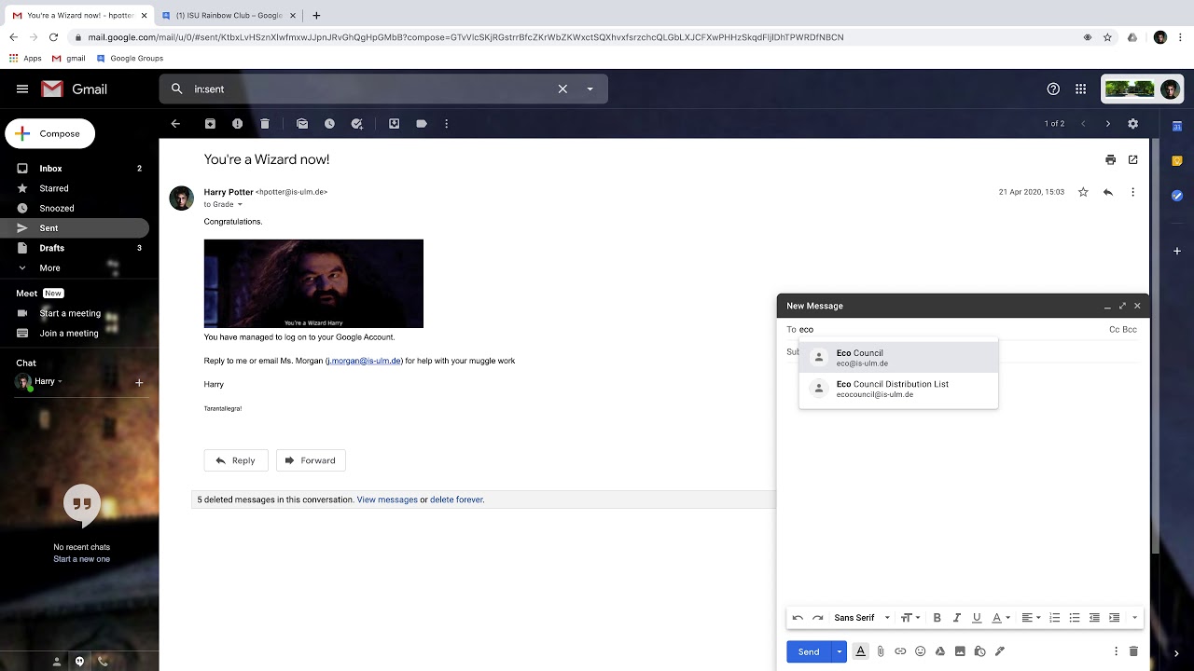Insert numbered list
This screenshot has height=671, width=1194.
click(x=1055, y=618)
